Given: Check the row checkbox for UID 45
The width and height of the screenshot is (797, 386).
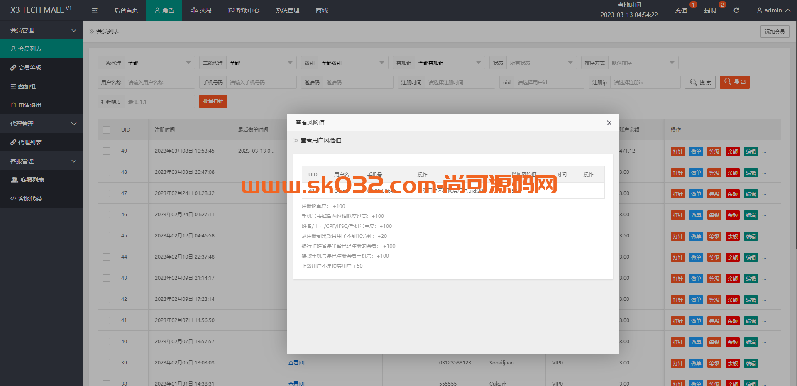Looking at the screenshot, I should (x=106, y=236).
